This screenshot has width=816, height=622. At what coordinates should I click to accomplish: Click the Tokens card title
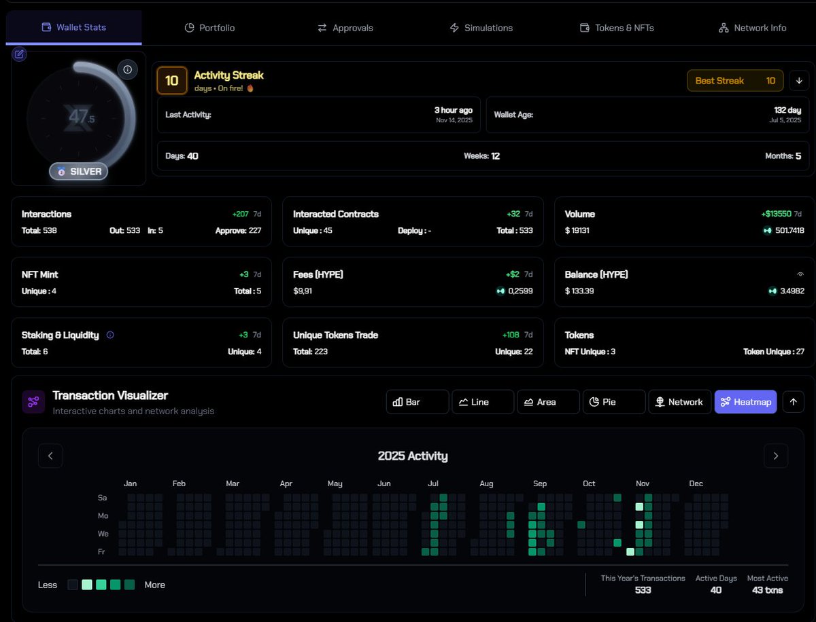coord(579,335)
